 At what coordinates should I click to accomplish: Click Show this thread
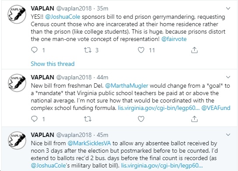(x=52, y=64)
